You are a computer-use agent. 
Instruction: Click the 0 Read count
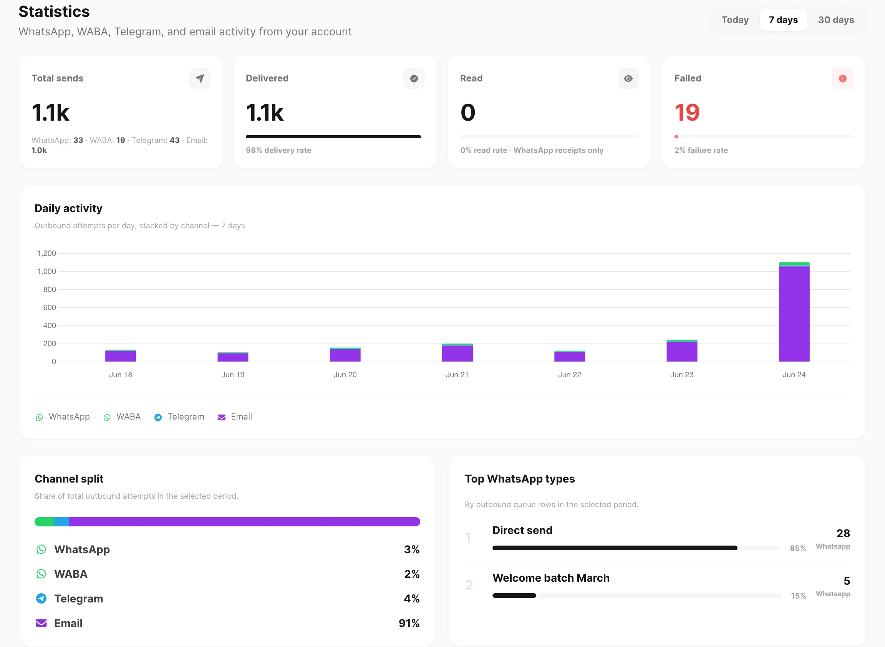467,113
